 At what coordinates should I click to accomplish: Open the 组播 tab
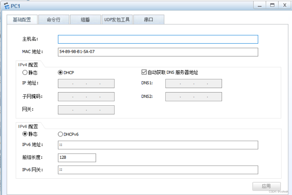(x=85, y=20)
